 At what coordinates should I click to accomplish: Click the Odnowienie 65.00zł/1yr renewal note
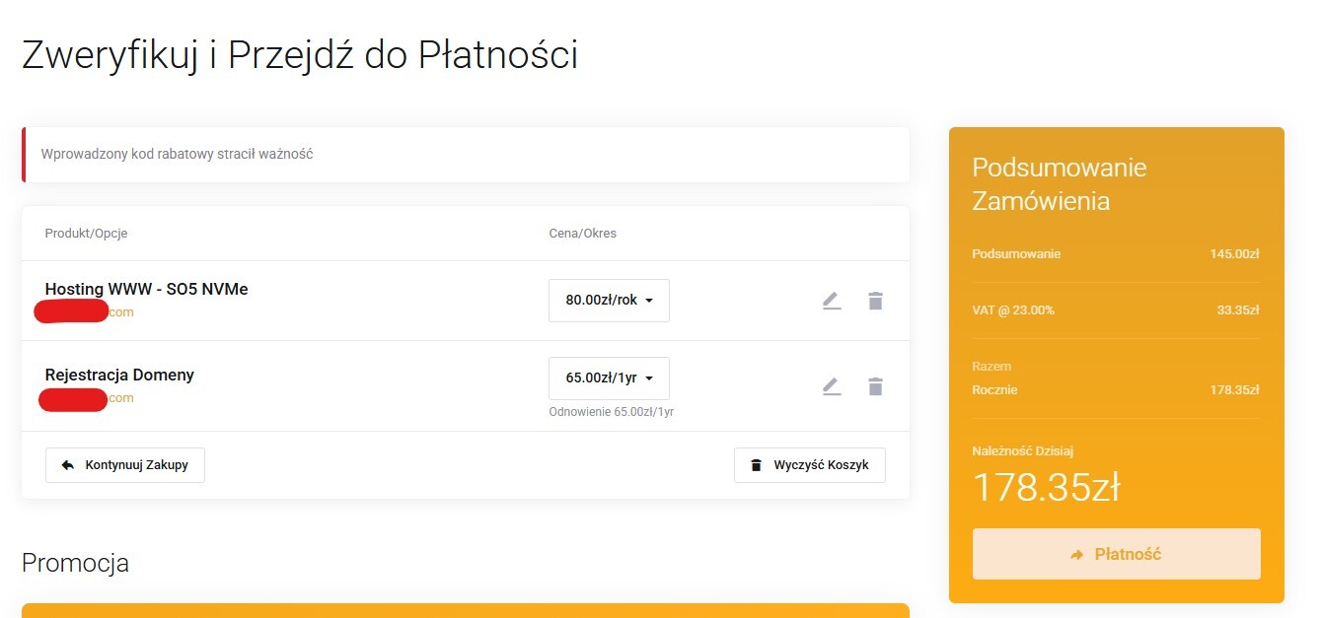pyautogui.click(x=611, y=412)
